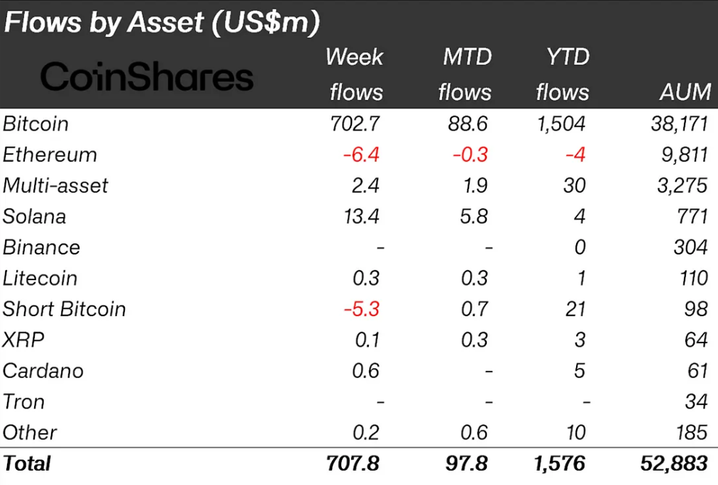Select the Short Bitcoin row label
The height and width of the screenshot is (485, 718).
point(65,309)
